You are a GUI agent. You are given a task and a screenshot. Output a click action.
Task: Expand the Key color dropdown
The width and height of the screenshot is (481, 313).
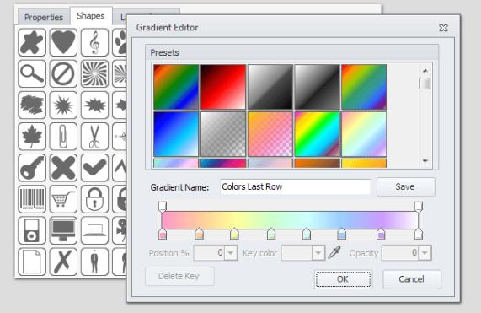point(318,253)
